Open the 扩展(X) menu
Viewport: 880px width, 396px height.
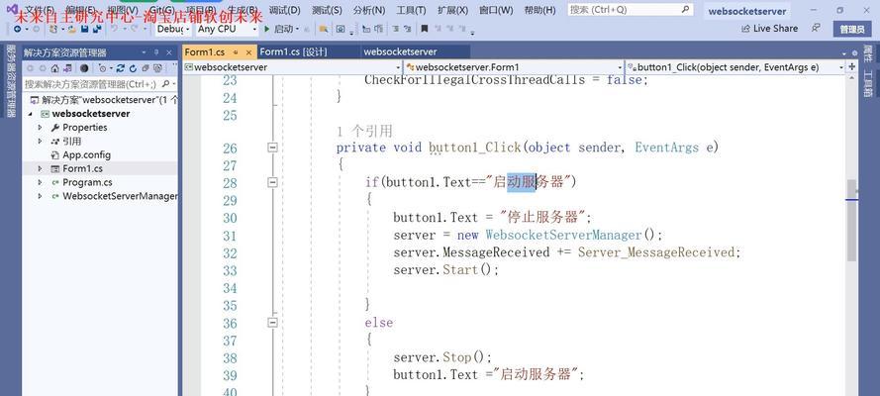pyautogui.click(x=453, y=10)
